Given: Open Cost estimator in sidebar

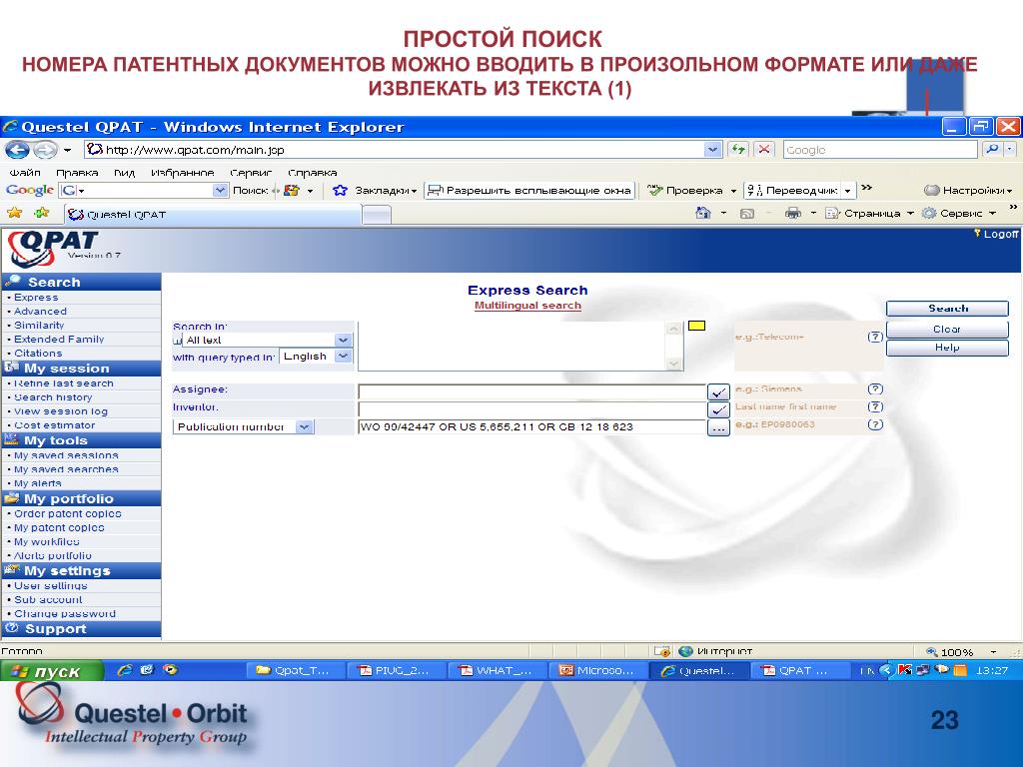Looking at the screenshot, I should (55, 425).
